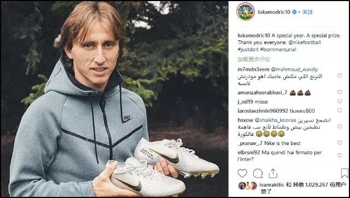Click the verified badge next to lukamodric10
The image size is (350, 198).
(294, 12)
